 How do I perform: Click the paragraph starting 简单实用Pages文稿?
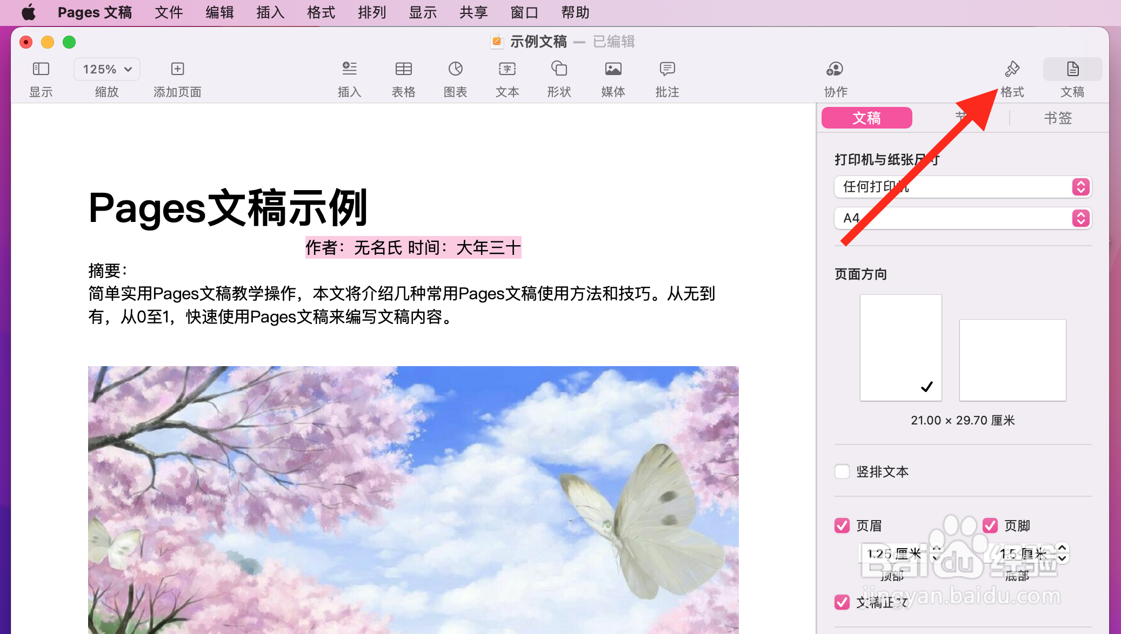point(402,305)
